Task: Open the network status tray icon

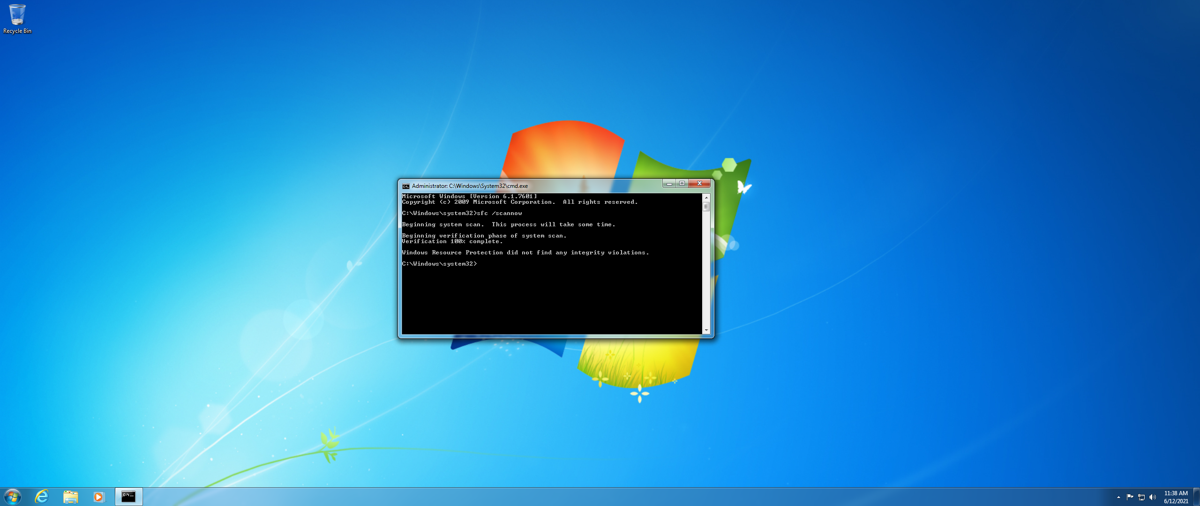Action: (1141, 497)
